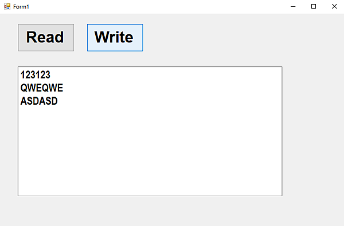
Task: Set caret at end of 123123 text
Action: pyautogui.click(x=50, y=75)
